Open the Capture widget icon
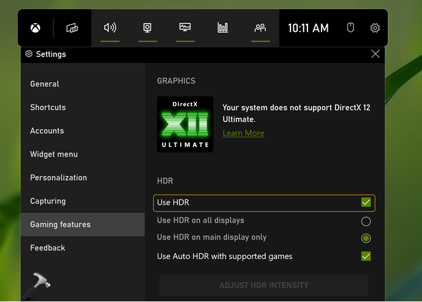 [x=148, y=28]
